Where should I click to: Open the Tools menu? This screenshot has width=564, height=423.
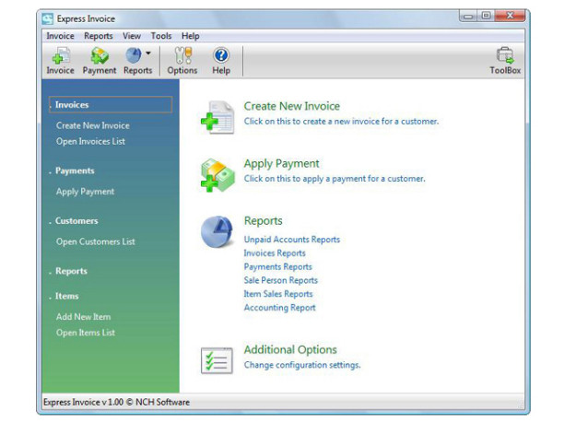click(161, 36)
